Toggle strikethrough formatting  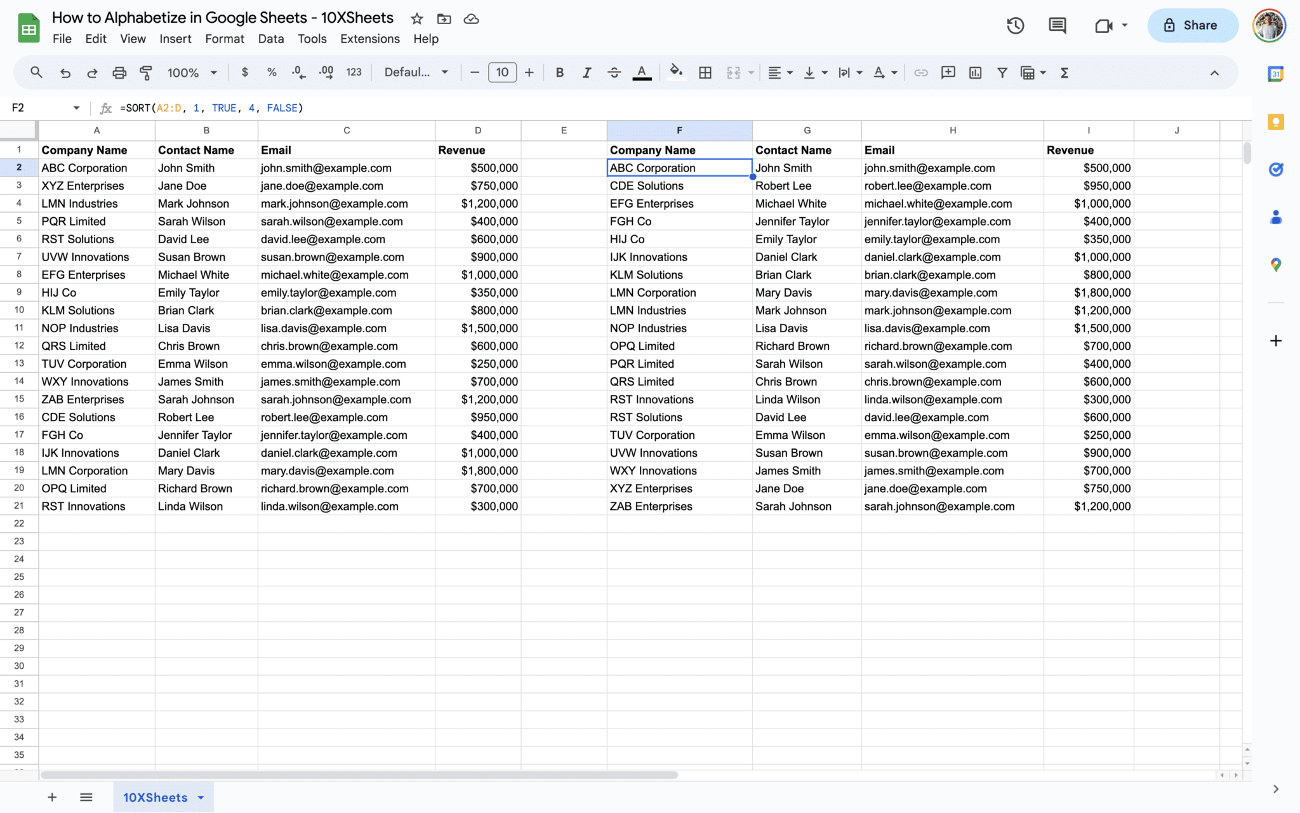pos(614,72)
